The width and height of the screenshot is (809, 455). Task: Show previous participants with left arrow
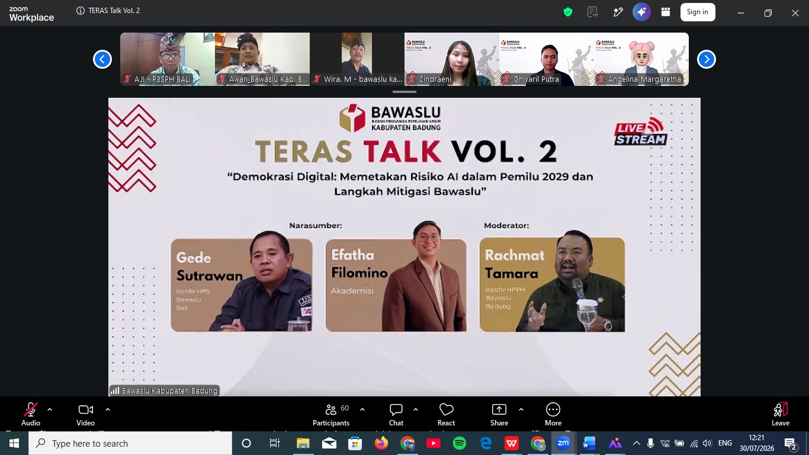tap(102, 59)
